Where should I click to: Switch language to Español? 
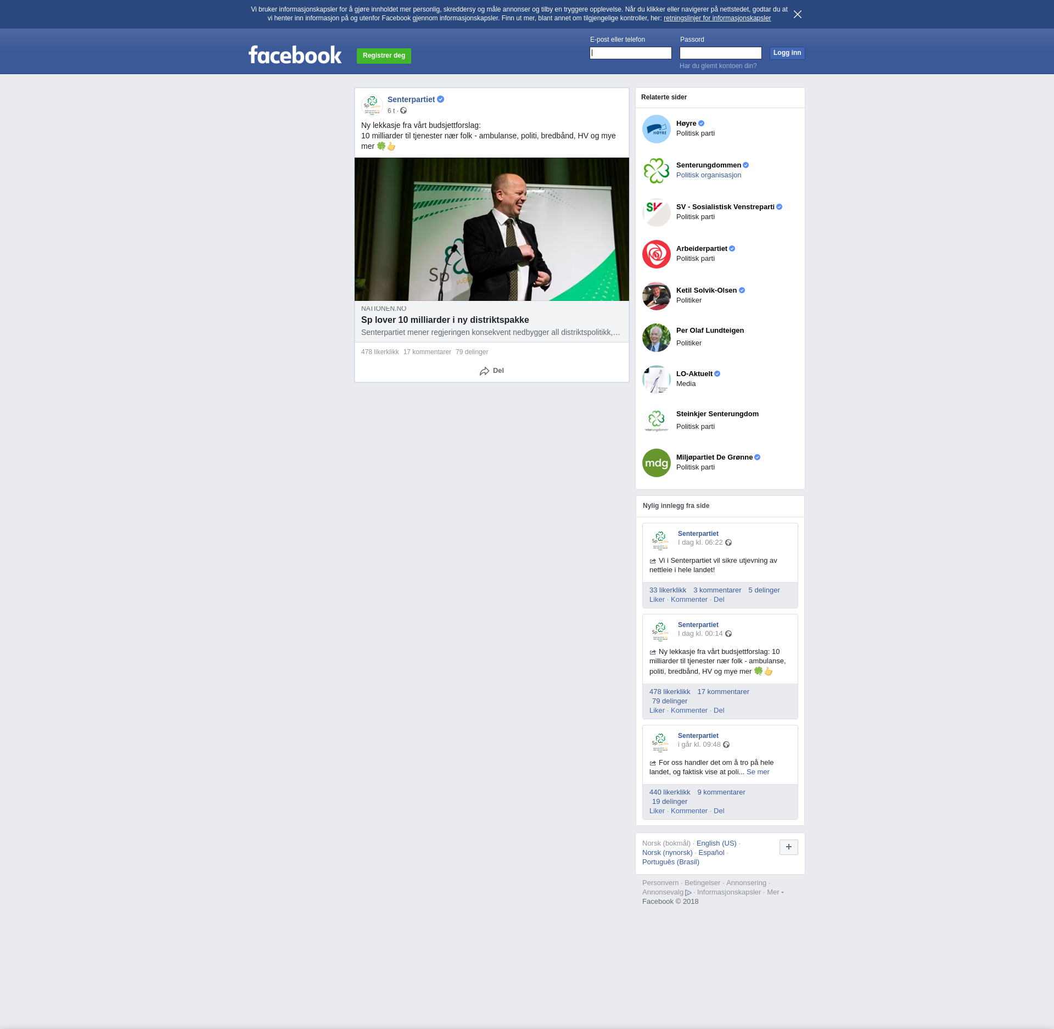[711, 853]
